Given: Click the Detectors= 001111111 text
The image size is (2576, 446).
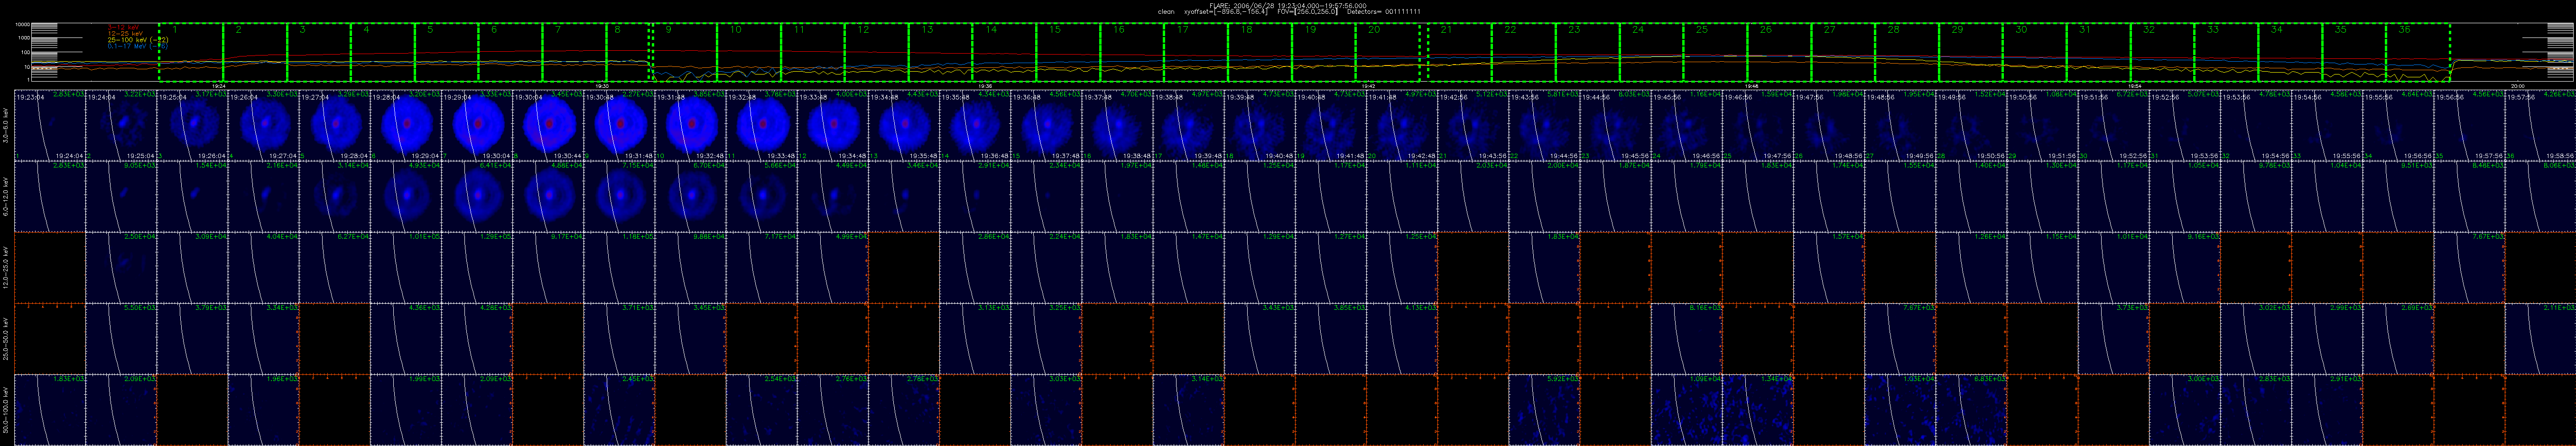Looking at the screenshot, I should tap(1384, 12).
